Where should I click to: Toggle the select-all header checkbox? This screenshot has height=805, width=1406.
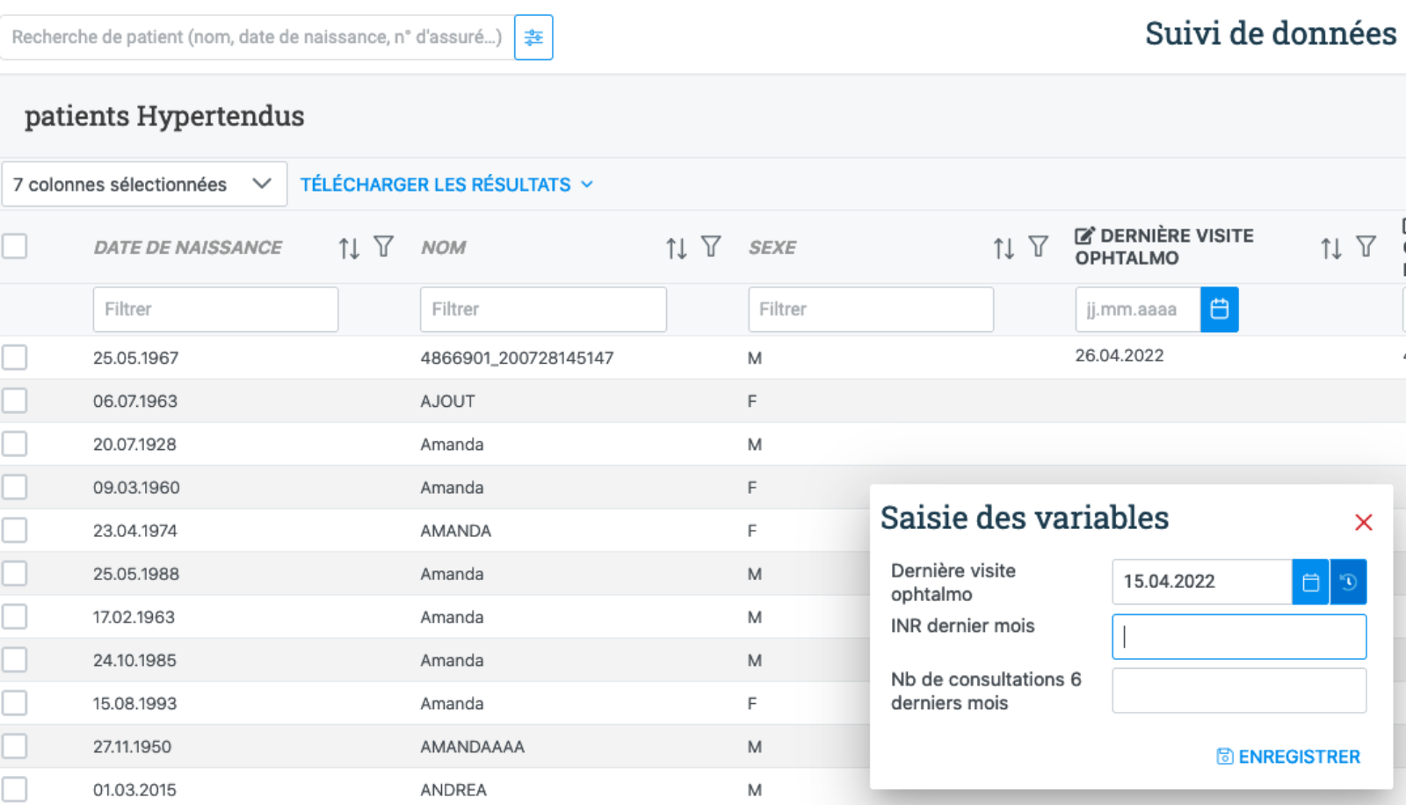(x=14, y=246)
